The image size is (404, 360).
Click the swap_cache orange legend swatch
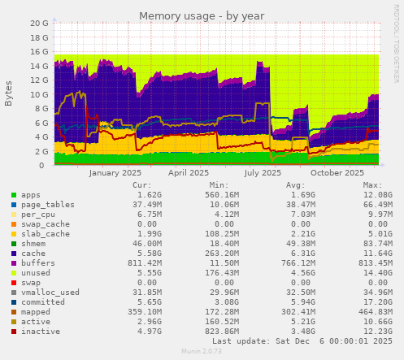coord(14,224)
